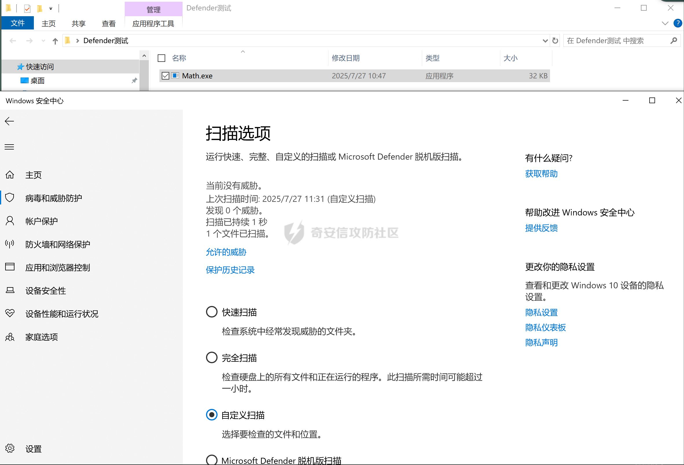Open the quick access toolbar customize dropdown
The width and height of the screenshot is (684, 465).
[x=51, y=9]
